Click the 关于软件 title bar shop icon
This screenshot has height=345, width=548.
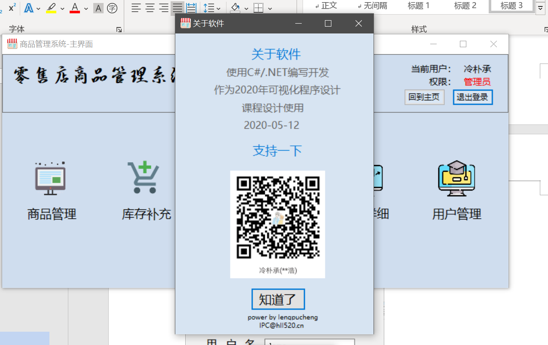[185, 24]
